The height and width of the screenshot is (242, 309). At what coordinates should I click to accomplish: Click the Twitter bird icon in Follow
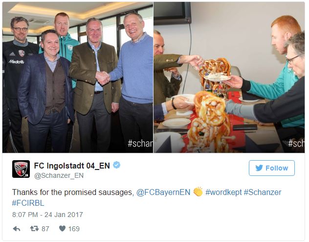(259, 168)
